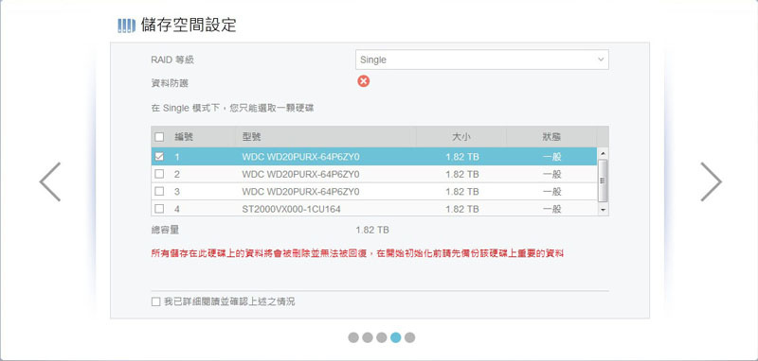Click the disk list scroll up arrow
The height and width of the screenshot is (361, 758).
coord(603,154)
